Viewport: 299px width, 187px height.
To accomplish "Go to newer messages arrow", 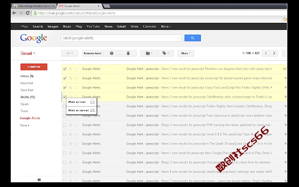I will pos(266,53).
